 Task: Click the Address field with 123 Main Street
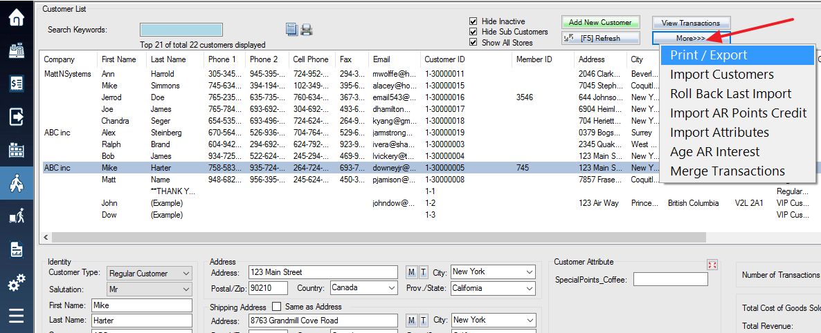pyautogui.click(x=323, y=272)
